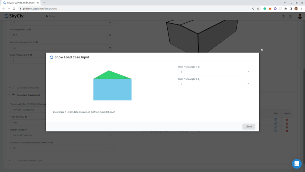Enable the Calculate Seismic Load checkbox

click(13, 160)
